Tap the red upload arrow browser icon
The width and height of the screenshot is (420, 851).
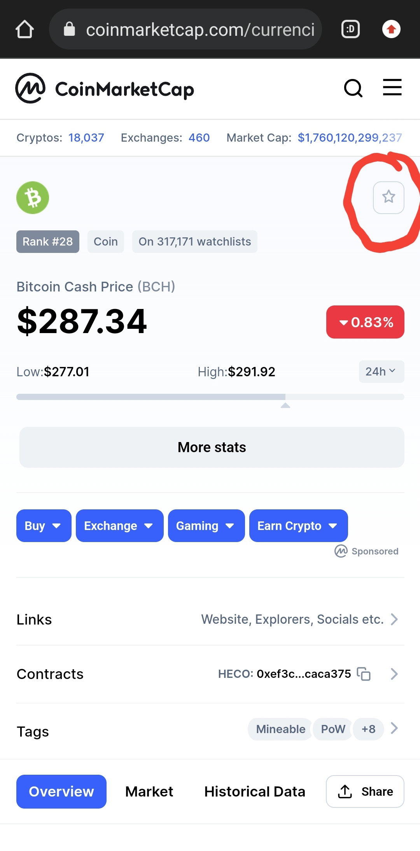click(391, 29)
